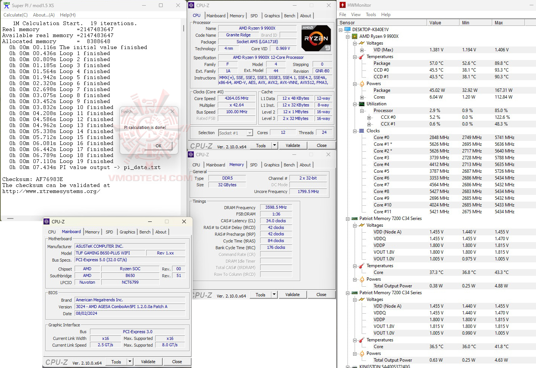Click the Kingston SA400S37240G drive icon
Image resolution: width=536 pixels, height=368 pixels.
click(x=353, y=366)
